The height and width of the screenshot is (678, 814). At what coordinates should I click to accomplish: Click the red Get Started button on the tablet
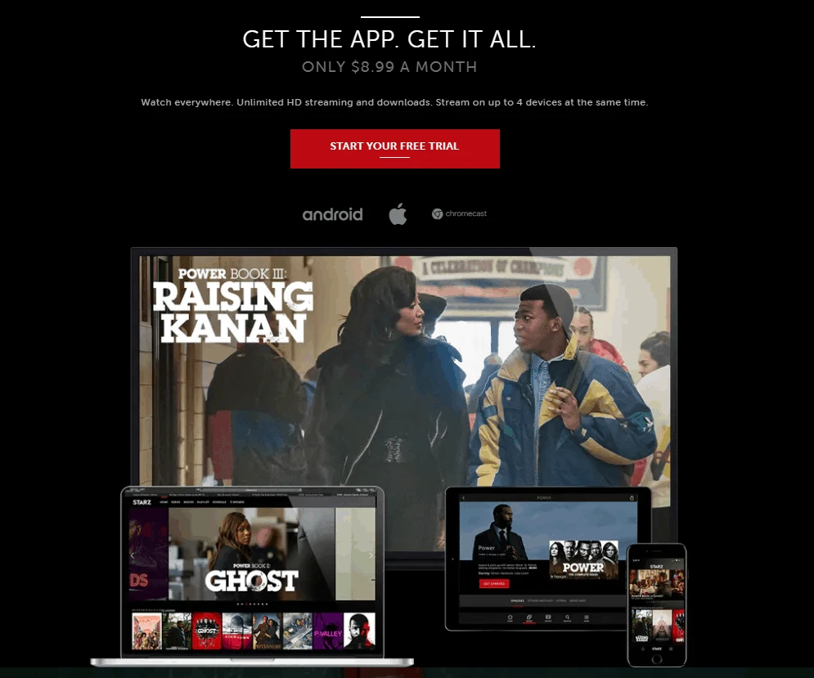(x=493, y=583)
